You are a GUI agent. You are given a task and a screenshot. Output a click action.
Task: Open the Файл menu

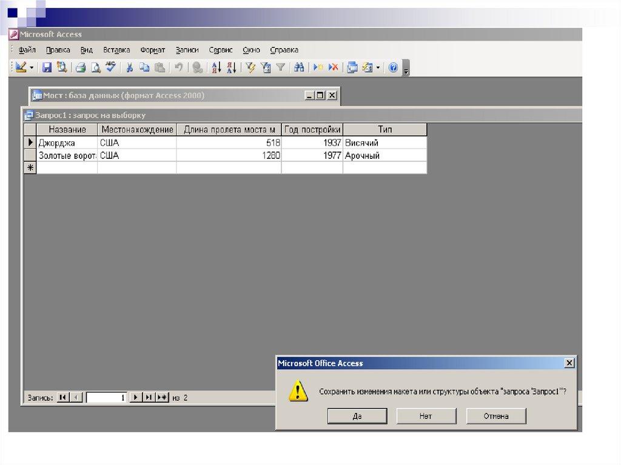27,50
